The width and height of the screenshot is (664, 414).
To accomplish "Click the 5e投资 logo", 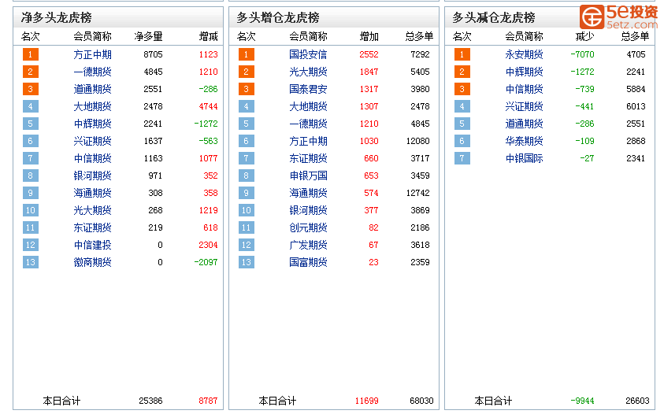I will (618, 17).
